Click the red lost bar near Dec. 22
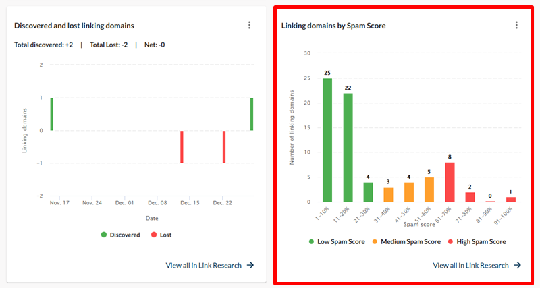Screen dimensions: 540x288 point(224,146)
